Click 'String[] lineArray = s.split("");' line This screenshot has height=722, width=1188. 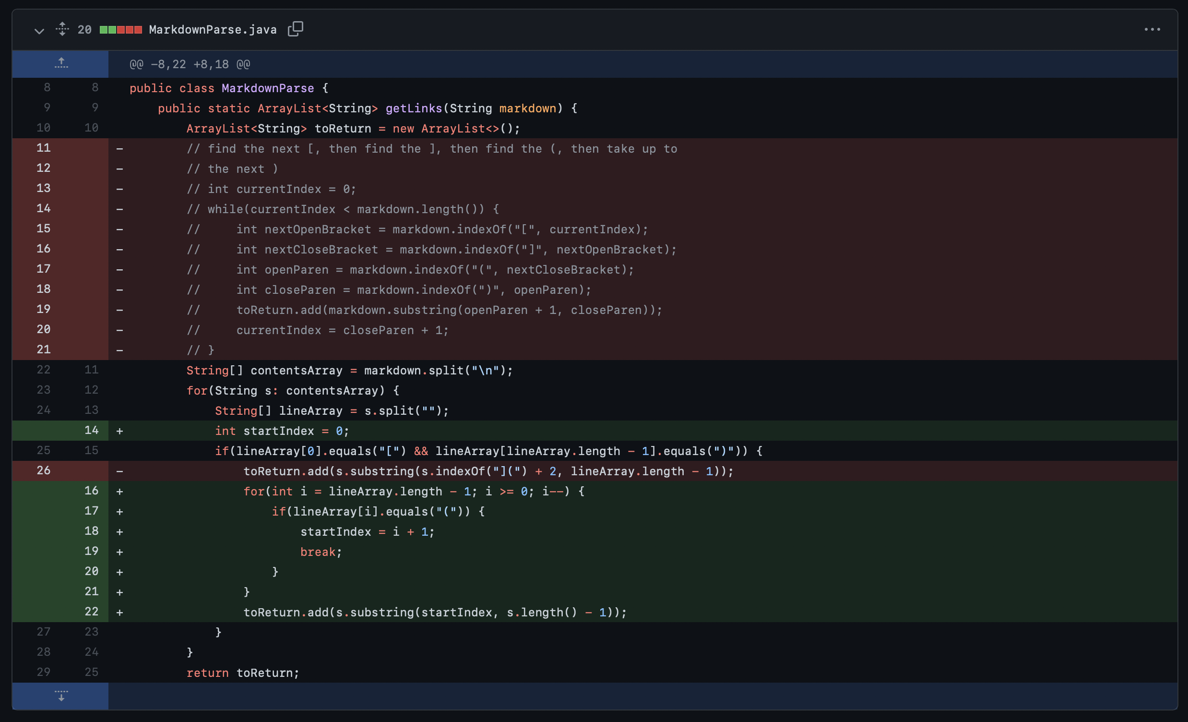[x=332, y=411]
